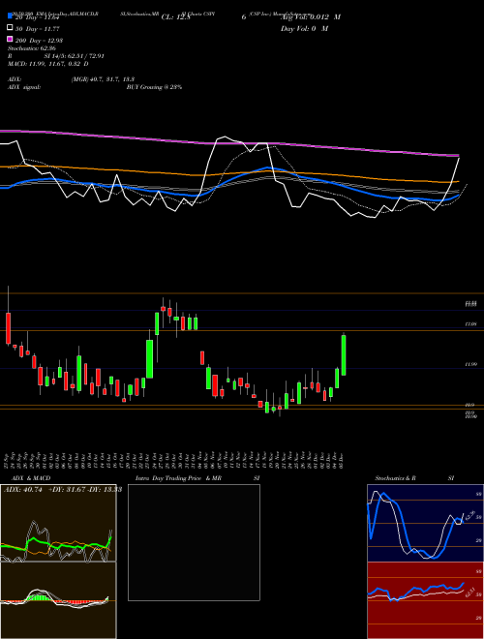Open the blue Stochastics mini chart
The image size is (484, 639).
[425, 523]
